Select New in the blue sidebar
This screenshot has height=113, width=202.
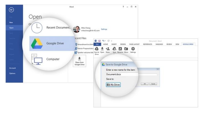(11, 22)
